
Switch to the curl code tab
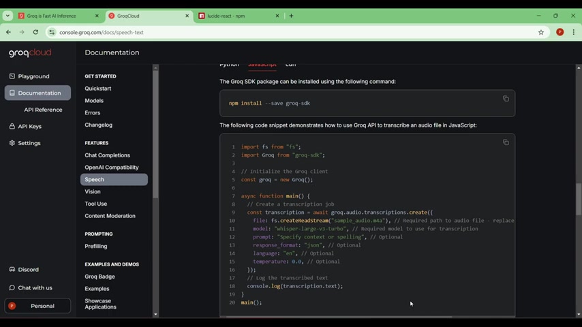[290, 65]
